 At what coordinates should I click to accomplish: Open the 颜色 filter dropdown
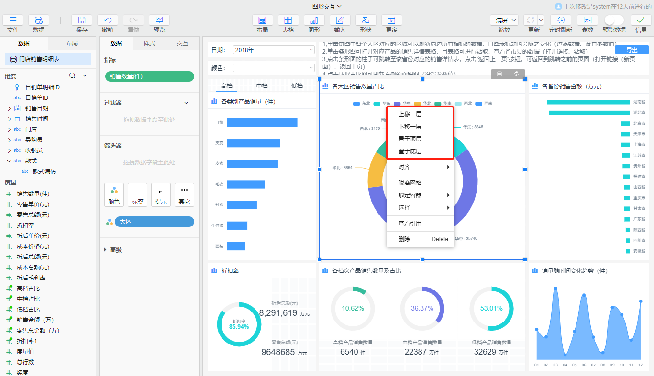point(274,68)
